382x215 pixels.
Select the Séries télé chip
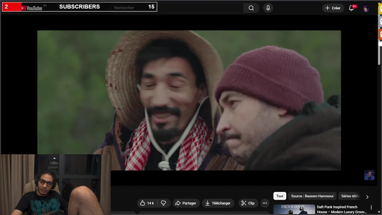pos(349,196)
